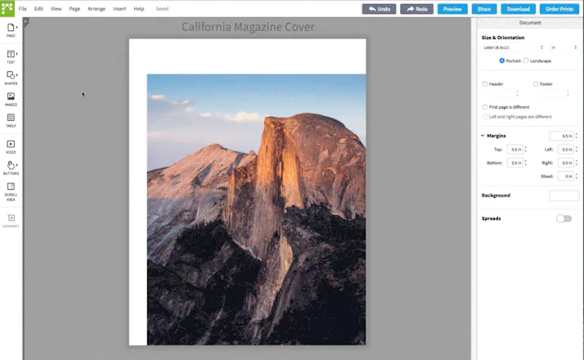Open the Shapes tool
584x360 pixels.
11,78
